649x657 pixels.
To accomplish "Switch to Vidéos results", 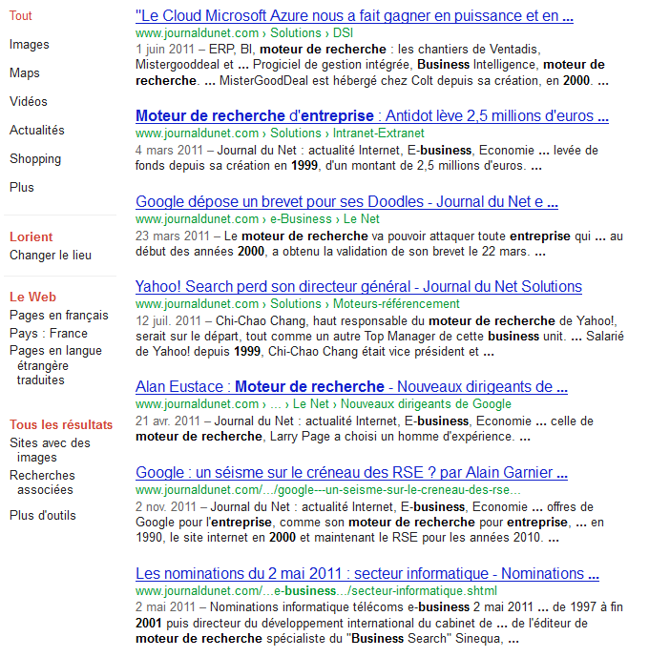I will pos(29,101).
